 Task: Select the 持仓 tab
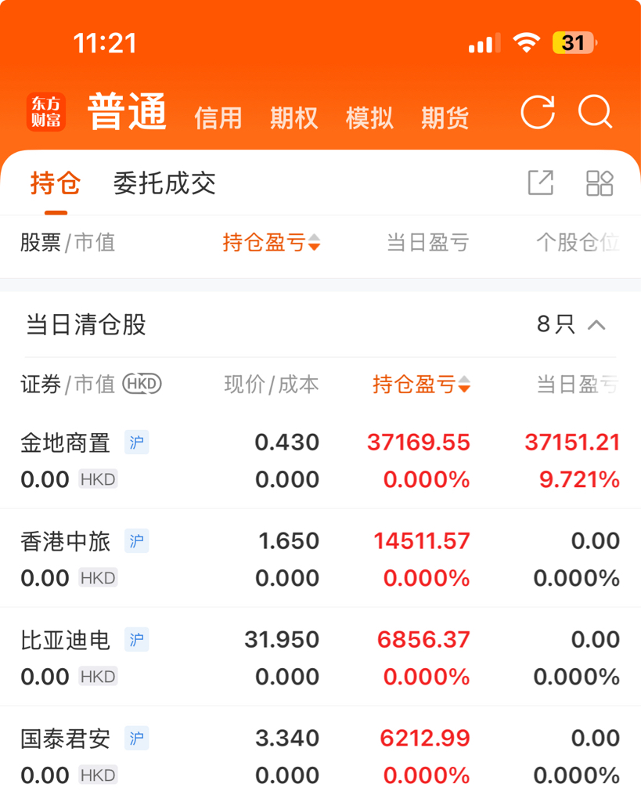[56, 183]
